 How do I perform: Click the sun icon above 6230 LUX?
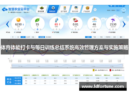(x=18, y=20)
